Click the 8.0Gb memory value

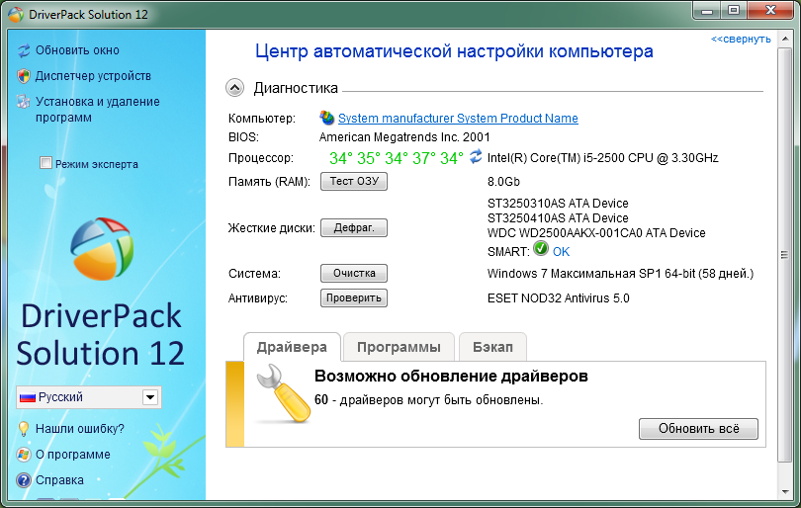coord(503,182)
